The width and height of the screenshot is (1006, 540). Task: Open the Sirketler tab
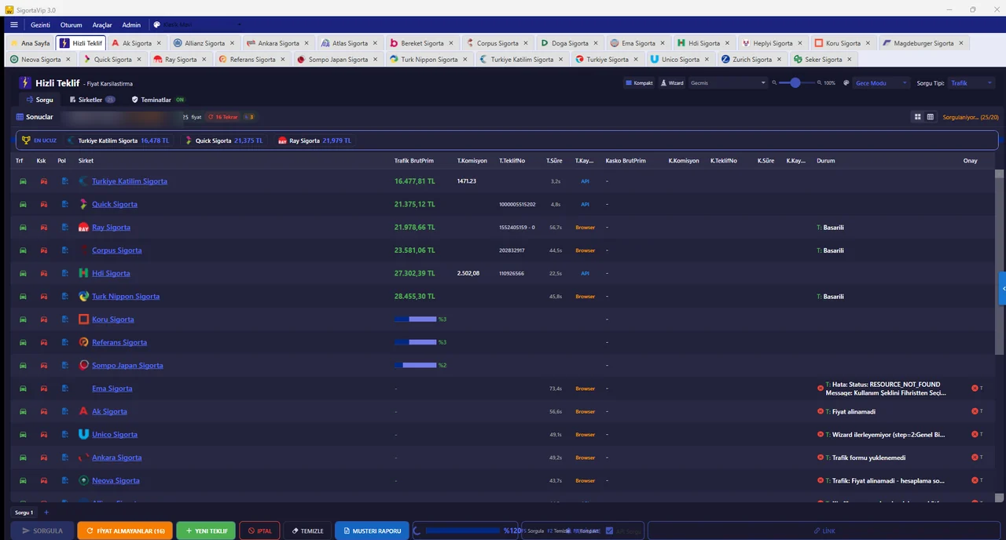pyautogui.click(x=91, y=100)
